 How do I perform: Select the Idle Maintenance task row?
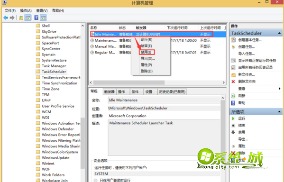coord(157,34)
